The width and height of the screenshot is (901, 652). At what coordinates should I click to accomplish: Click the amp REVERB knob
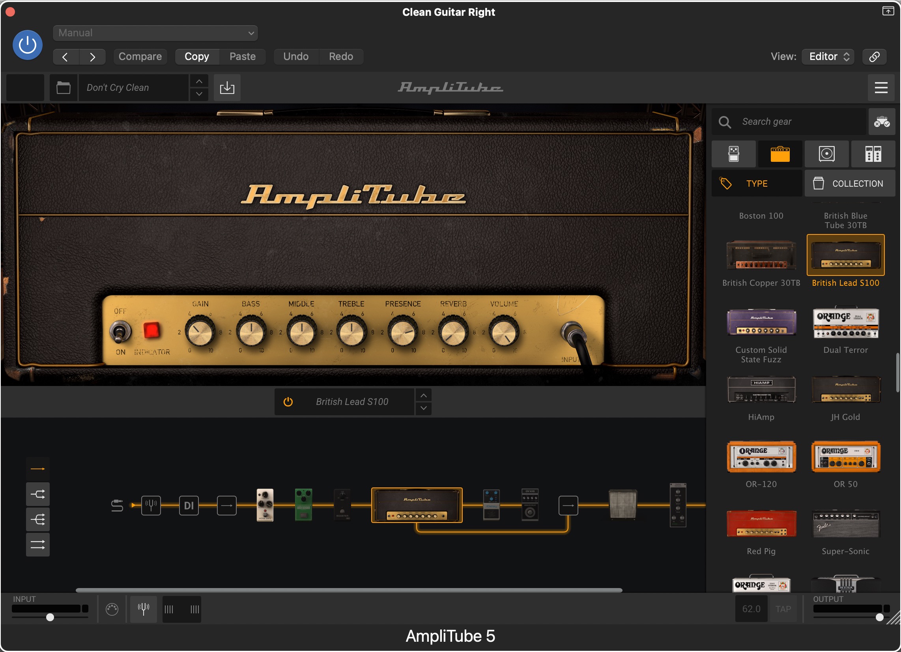click(453, 332)
